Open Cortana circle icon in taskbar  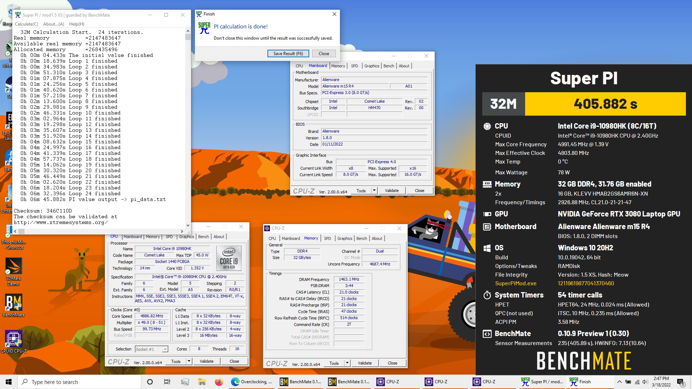150,382
